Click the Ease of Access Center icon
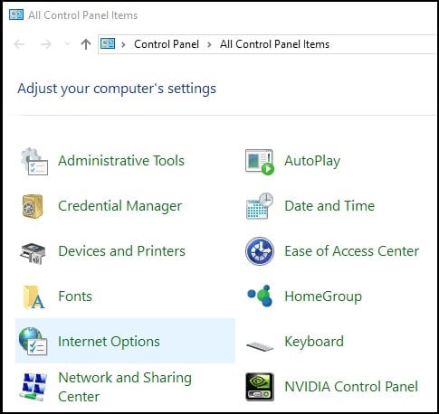This screenshot has height=414, width=439. coord(260,251)
